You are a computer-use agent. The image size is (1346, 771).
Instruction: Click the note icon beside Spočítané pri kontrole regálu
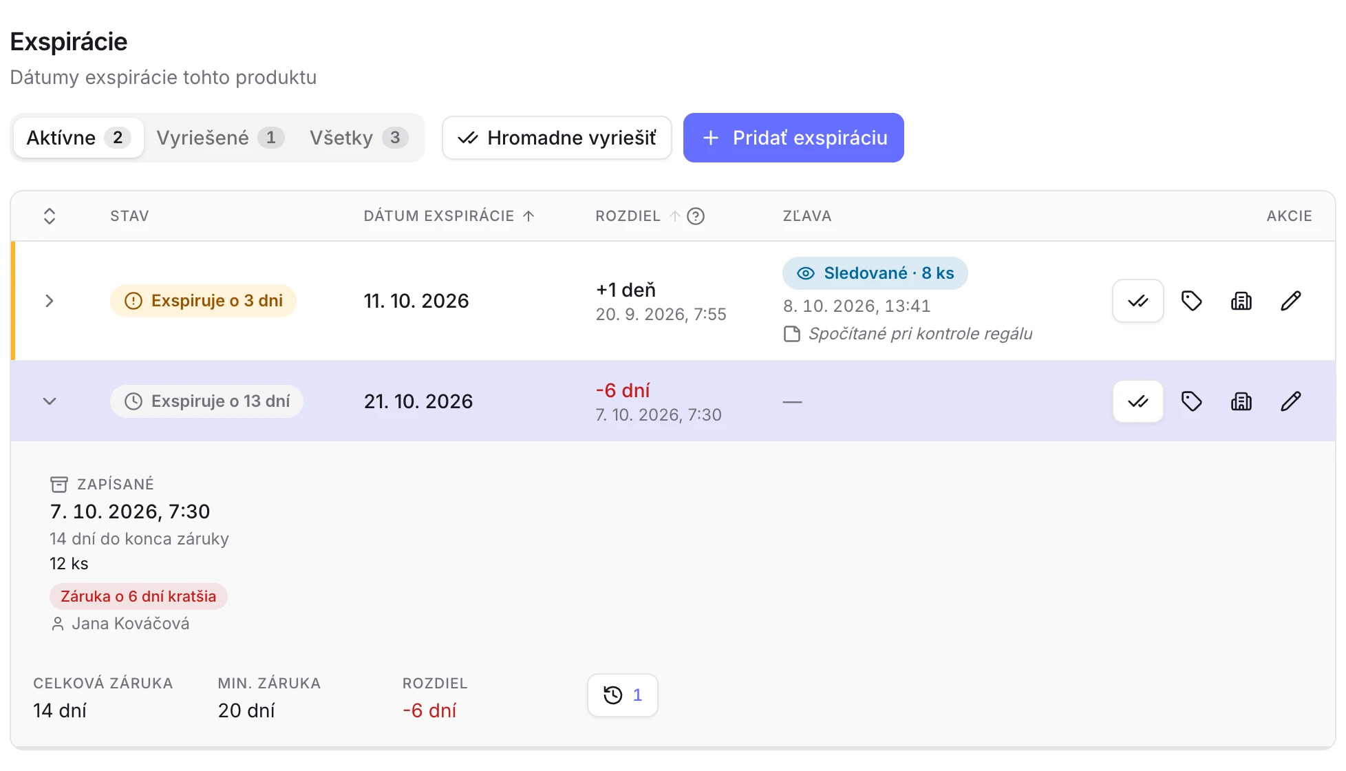[792, 334]
